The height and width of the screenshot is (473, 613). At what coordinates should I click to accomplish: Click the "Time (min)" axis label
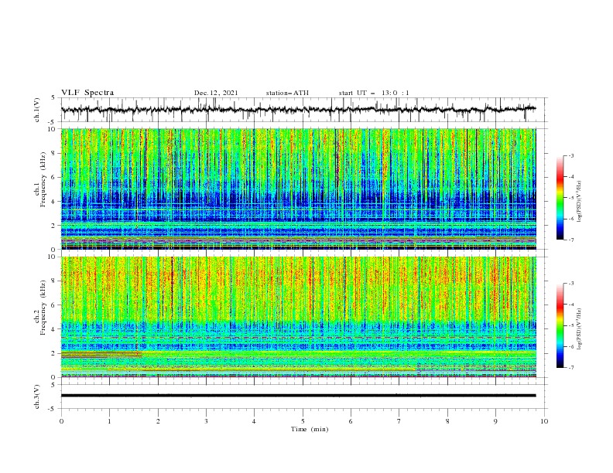click(x=310, y=429)
